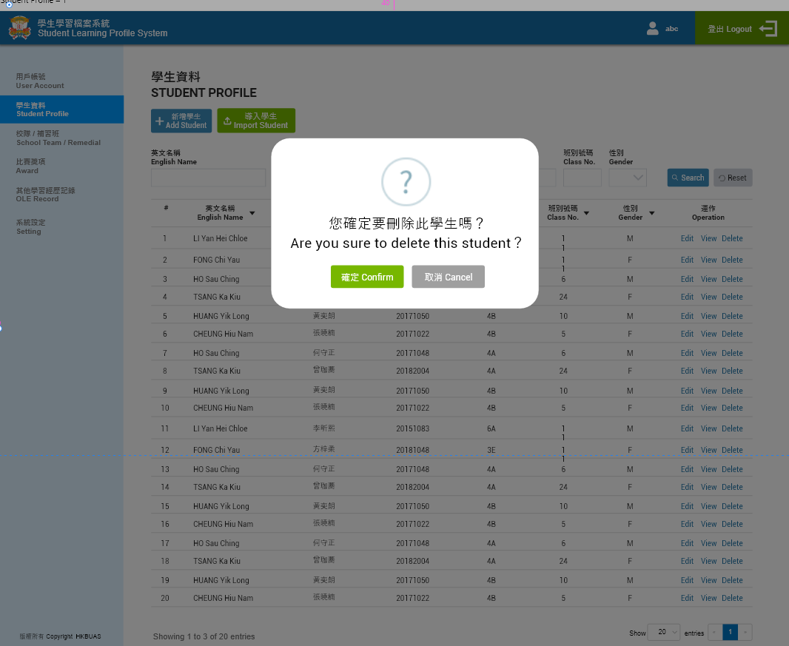Image resolution: width=789 pixels, height=646 pixels.
Task: Click the user profile avatar icon
Action: [652, 29]
